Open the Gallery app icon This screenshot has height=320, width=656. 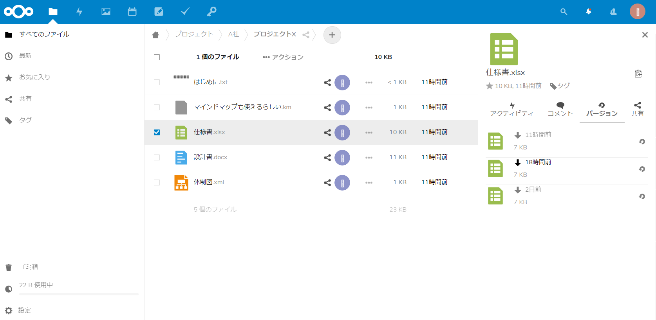tap(106, 12)
